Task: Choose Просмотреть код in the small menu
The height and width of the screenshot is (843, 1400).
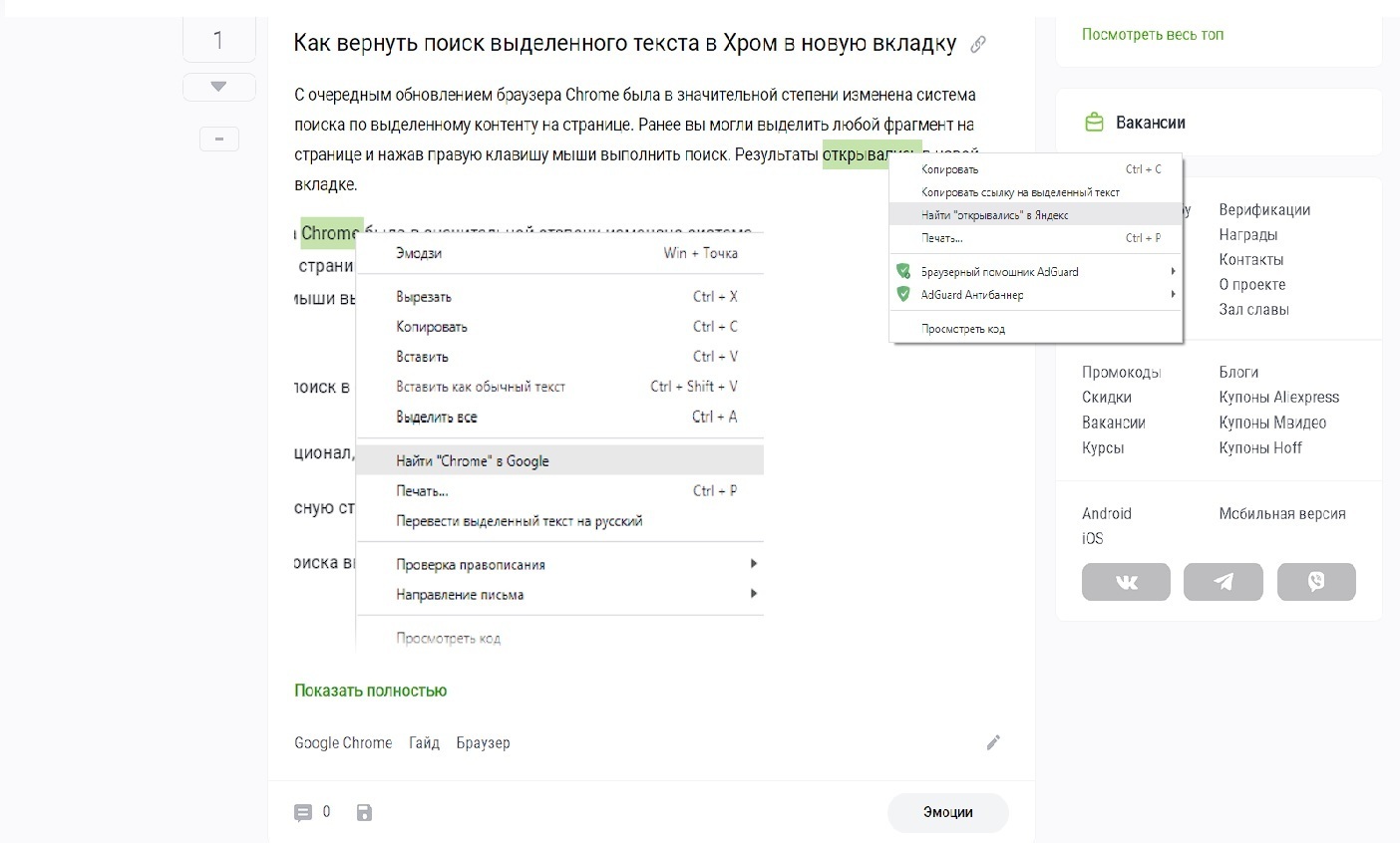Action: 1036,328
